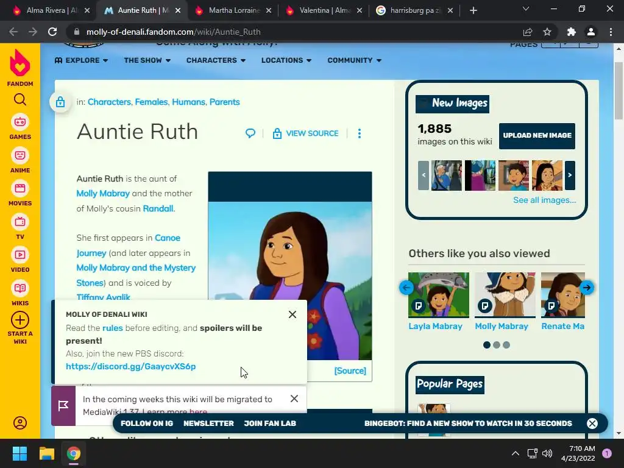Open the Molly Mabray article link
The height and width of the screenshot is (468, 624).
coord(103,193)
